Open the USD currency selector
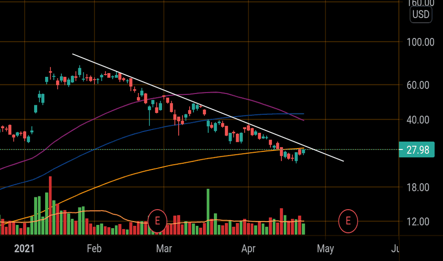Screen dimensions: 443x261 (x=421, y=14)
